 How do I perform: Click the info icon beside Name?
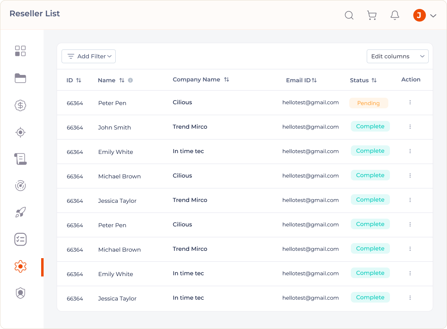point(130,80)
